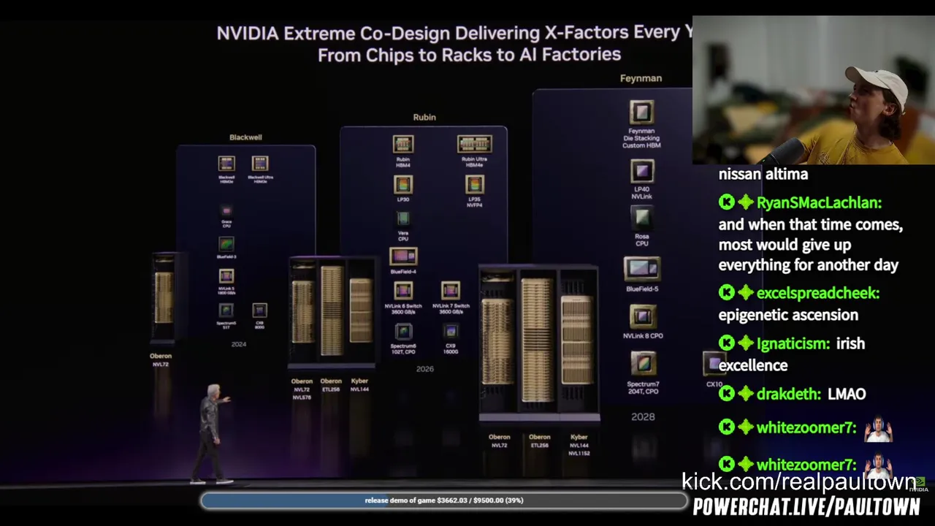Image resolution: width=935 pixels, height=526 pixels.
Task: Click the kick.com/realpaultown link text
Action: click(798, 482)
